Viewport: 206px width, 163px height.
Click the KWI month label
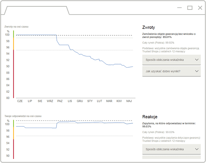119,101
